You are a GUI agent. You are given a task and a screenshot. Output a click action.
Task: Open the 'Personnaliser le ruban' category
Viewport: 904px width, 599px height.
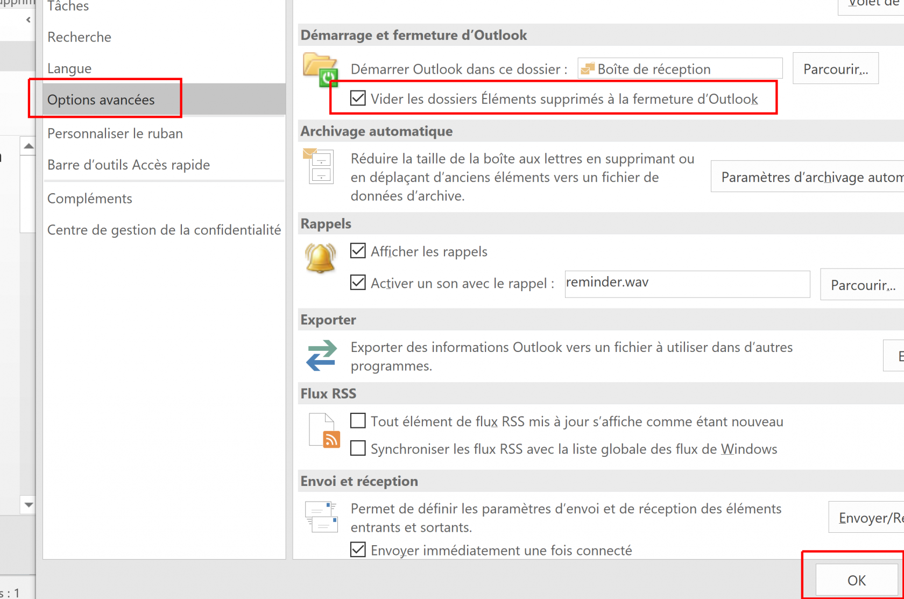pyautogui.click(x=115, y=133)
